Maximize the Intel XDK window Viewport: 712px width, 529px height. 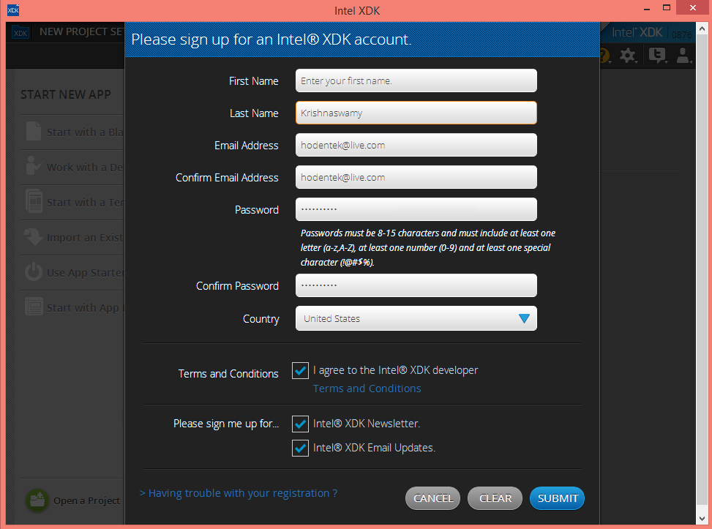(667, 8)
